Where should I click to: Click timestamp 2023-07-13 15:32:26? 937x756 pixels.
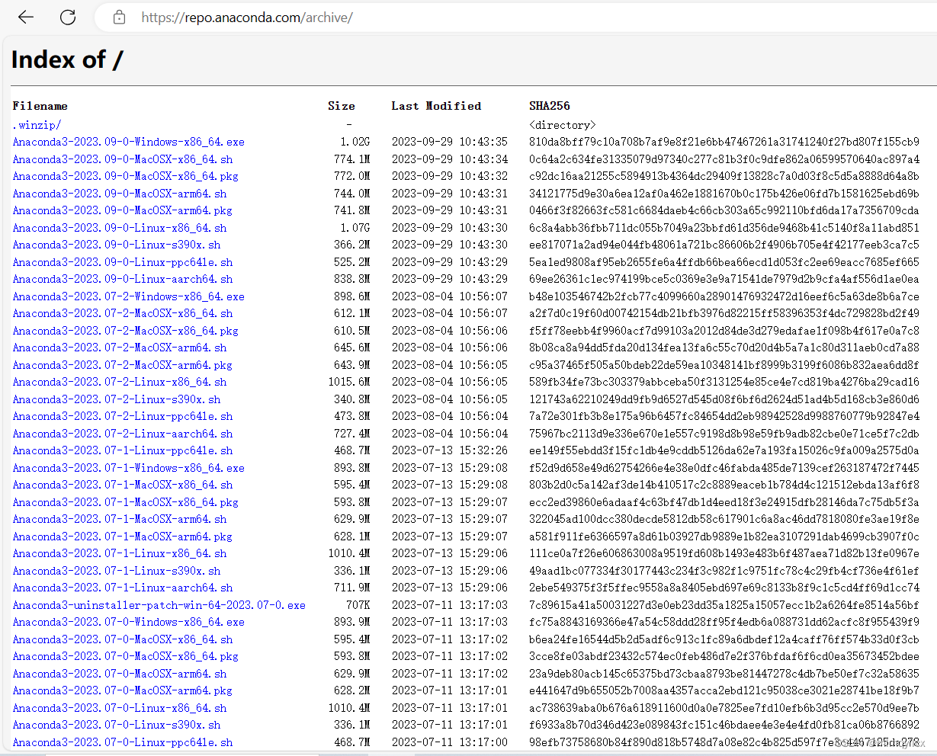click(x=450, y=450)
